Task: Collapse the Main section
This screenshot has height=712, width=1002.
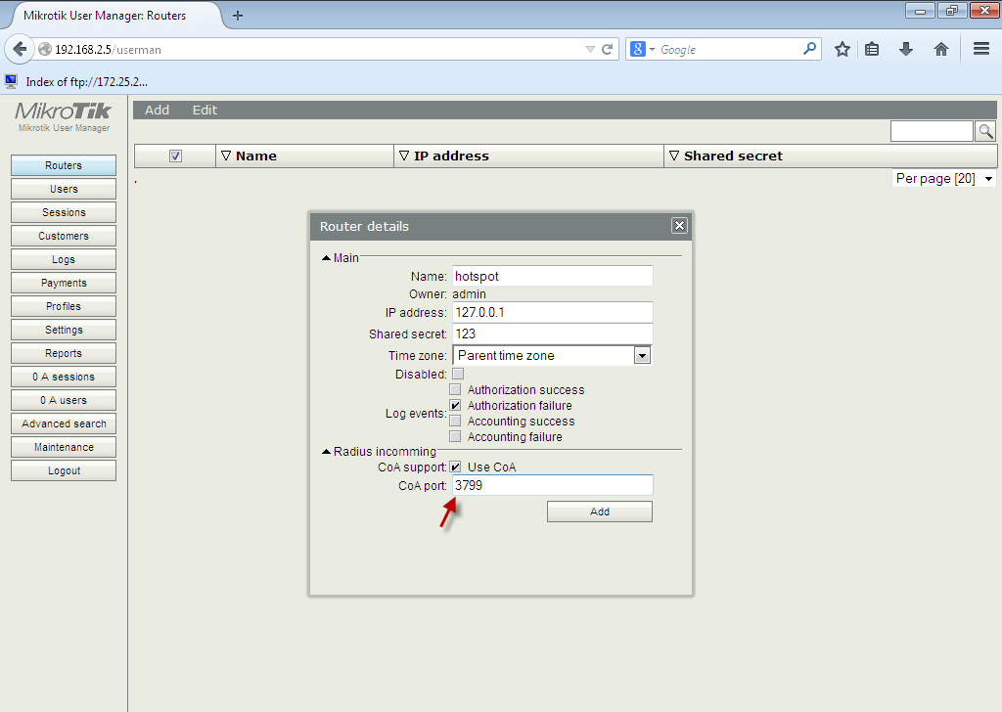Action: (326, 258)
